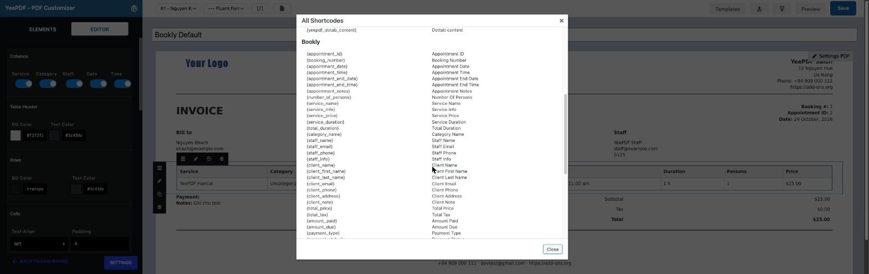Select the {client_name} shortcode

(320, 165)
